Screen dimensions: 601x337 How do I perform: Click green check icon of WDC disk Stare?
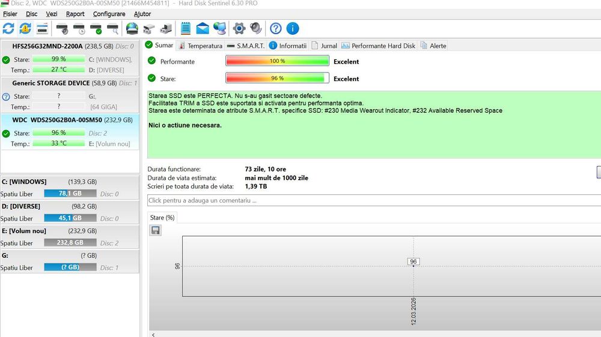pos(6,134)
